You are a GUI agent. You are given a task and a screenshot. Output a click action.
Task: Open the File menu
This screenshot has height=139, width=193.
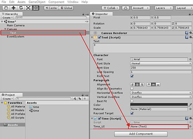tap(4, 2)
